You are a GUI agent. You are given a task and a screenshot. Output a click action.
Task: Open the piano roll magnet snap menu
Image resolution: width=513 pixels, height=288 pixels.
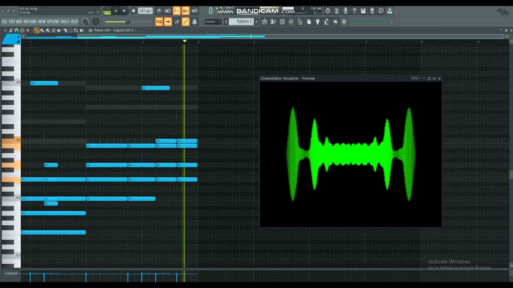point(16,30)
